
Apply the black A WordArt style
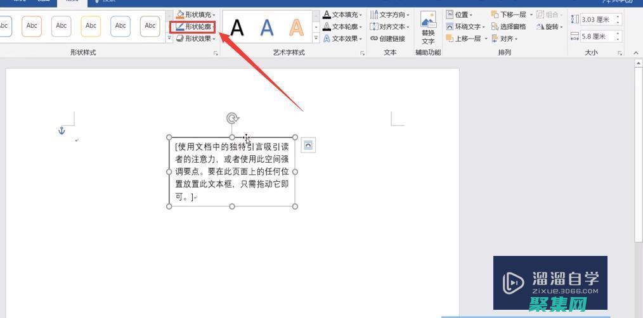point(237,27)
